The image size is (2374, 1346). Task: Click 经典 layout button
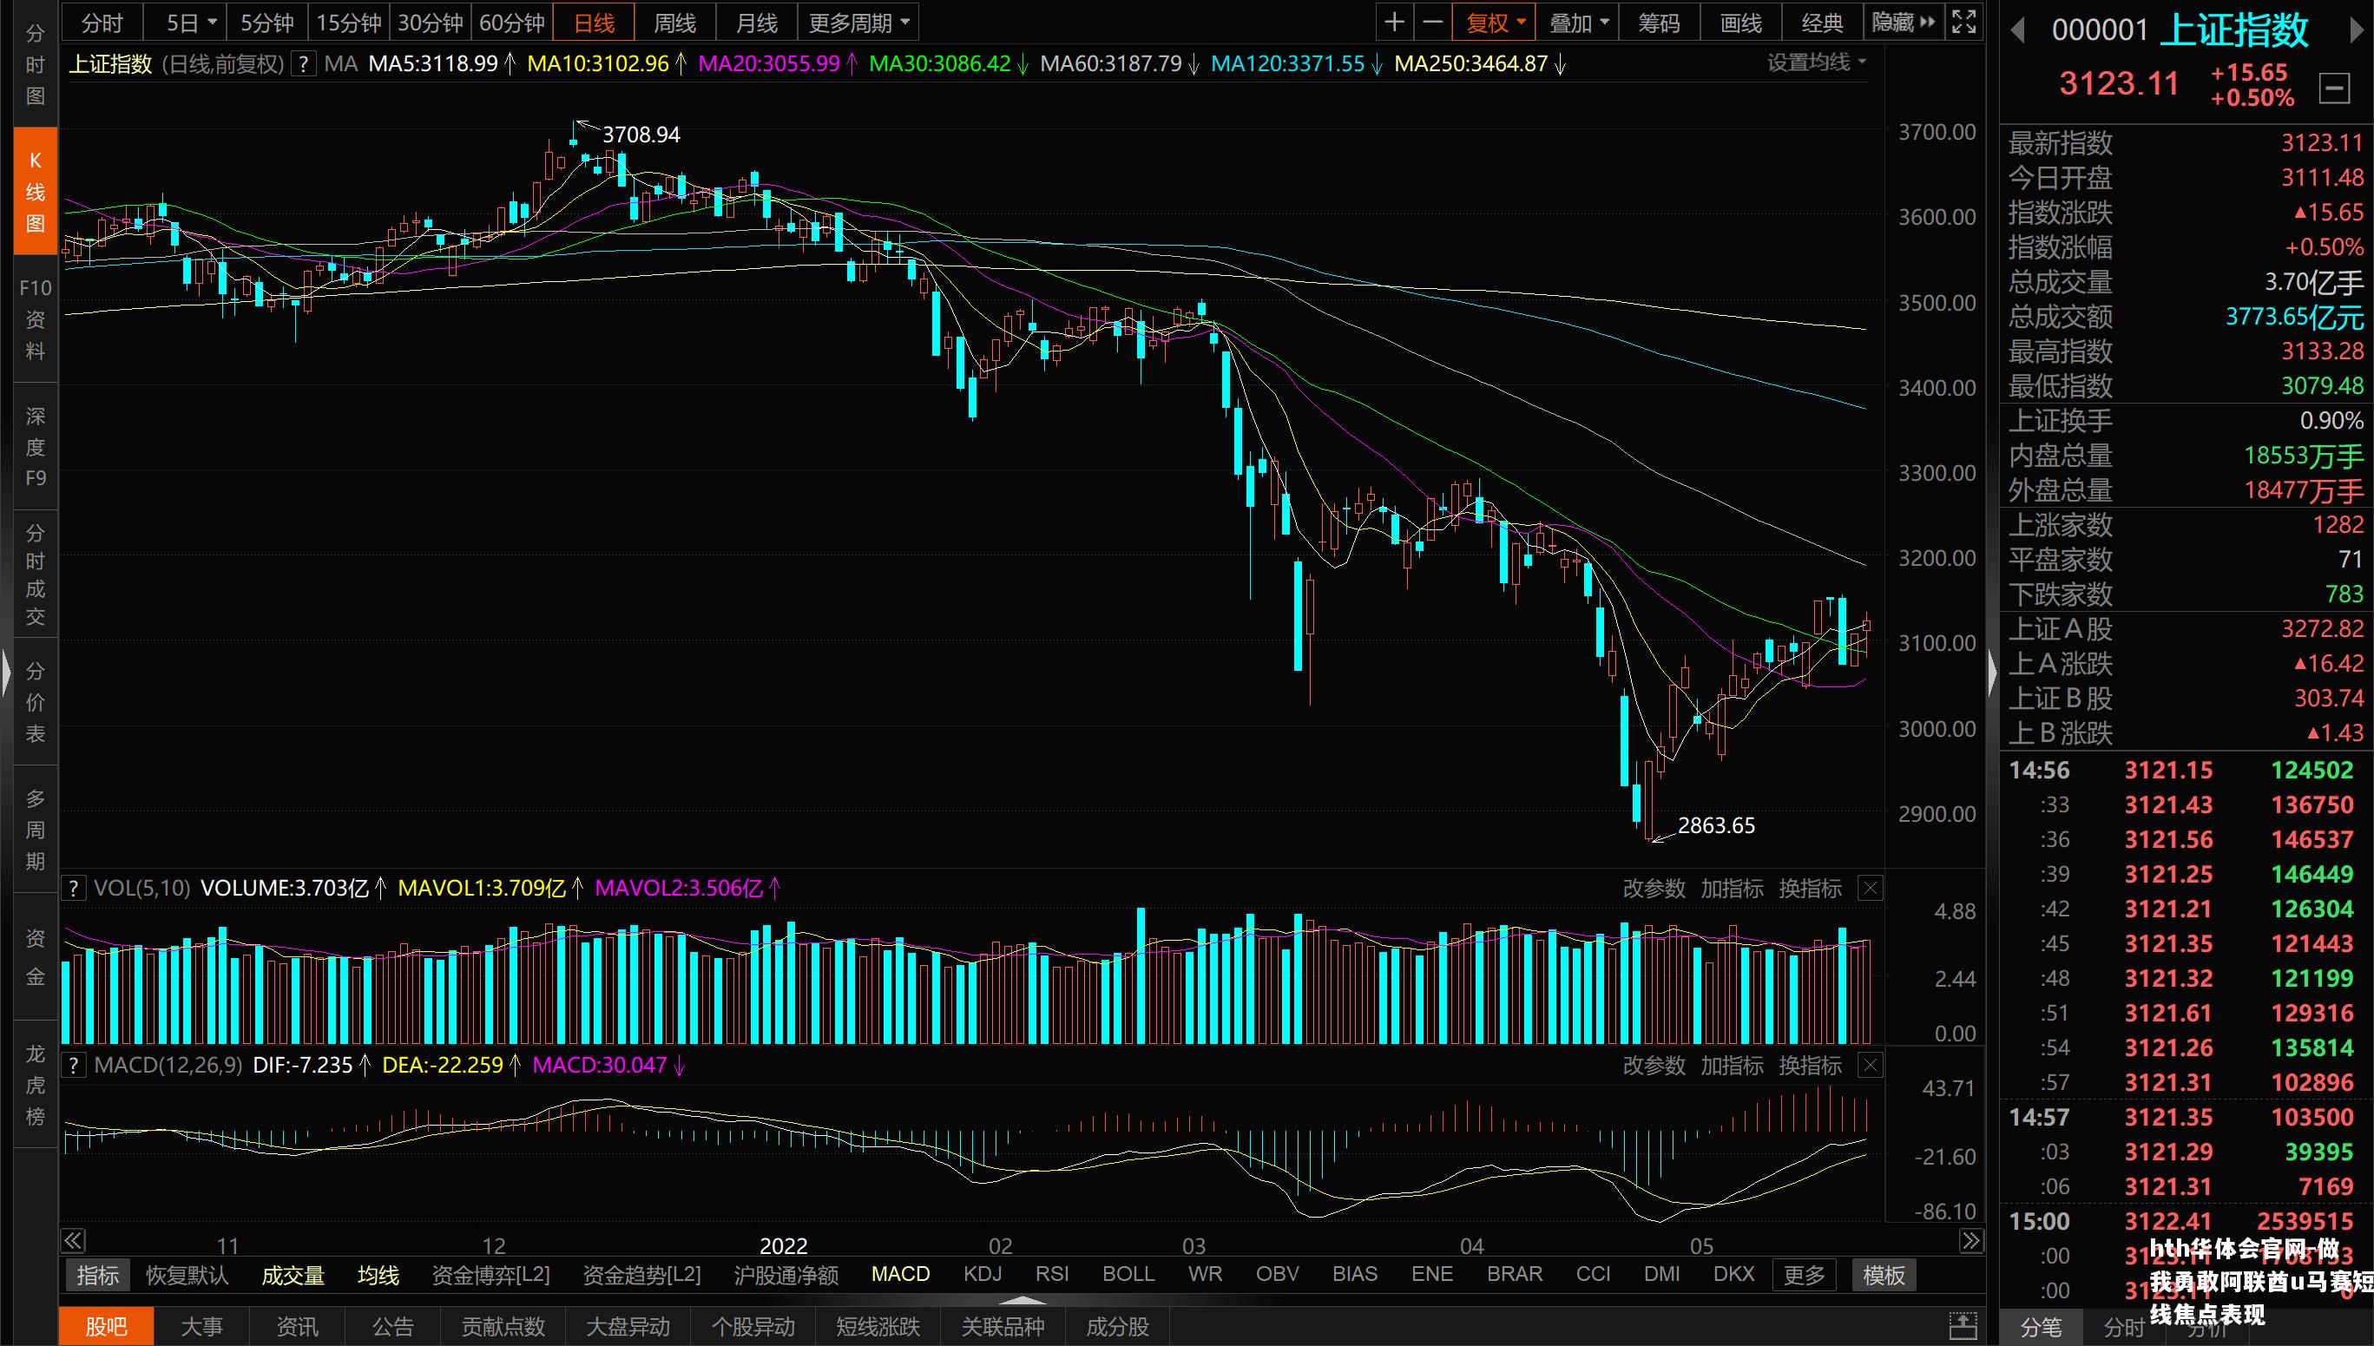[1822, 23]
